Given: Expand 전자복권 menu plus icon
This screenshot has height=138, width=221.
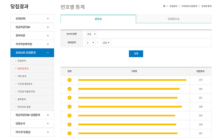Looking at the screenshot, I should pos(48,35).
